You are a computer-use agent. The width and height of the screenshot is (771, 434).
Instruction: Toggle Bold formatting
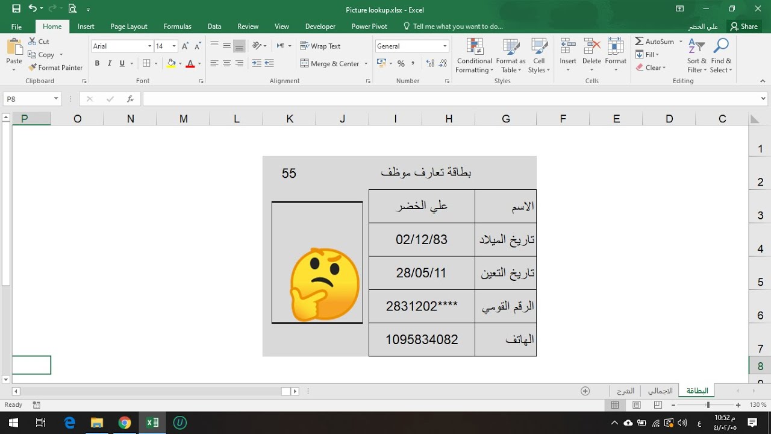tap(97, 63)
